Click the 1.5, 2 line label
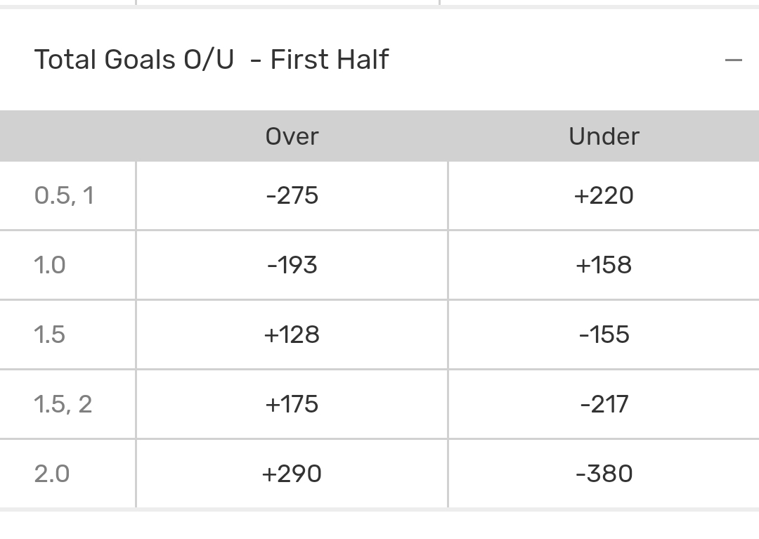759x539 pixels. (x=63, y=404)
